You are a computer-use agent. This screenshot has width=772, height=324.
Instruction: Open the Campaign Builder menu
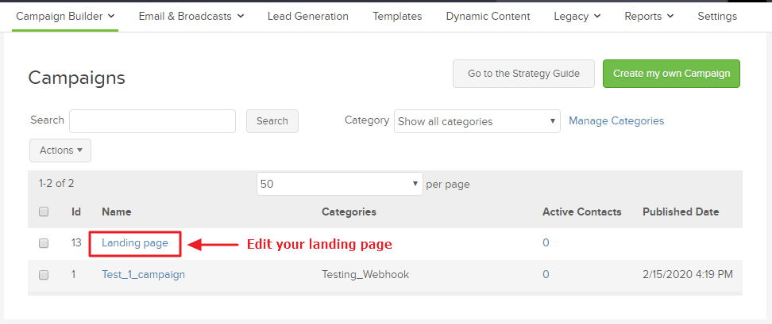[x=65, y=16]
